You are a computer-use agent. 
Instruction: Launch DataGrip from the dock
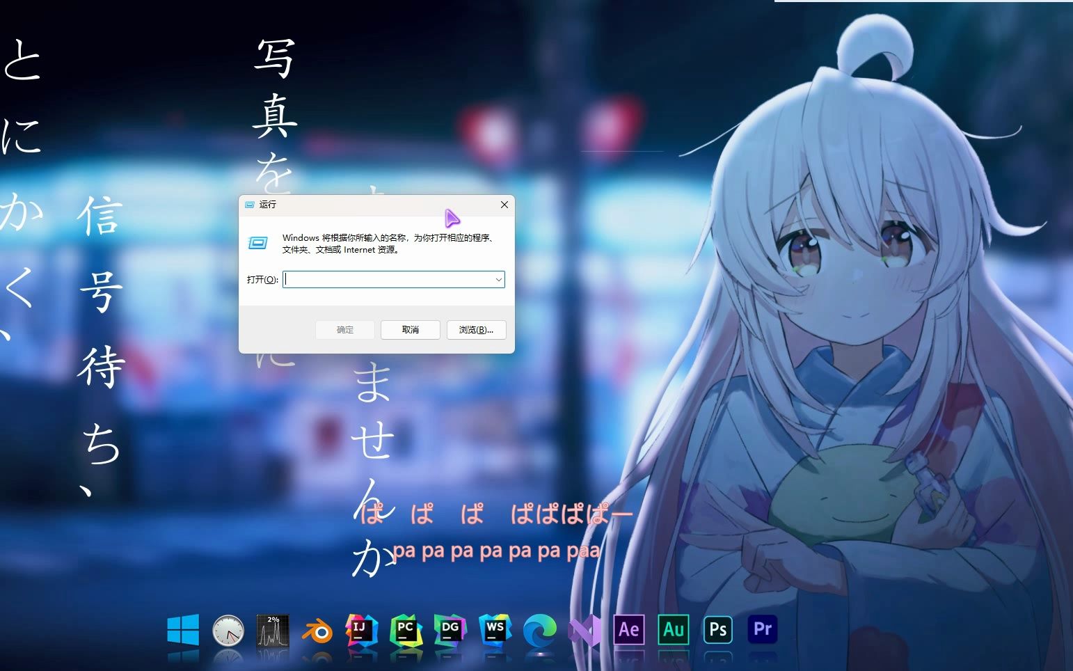click(x=451, y=631)
